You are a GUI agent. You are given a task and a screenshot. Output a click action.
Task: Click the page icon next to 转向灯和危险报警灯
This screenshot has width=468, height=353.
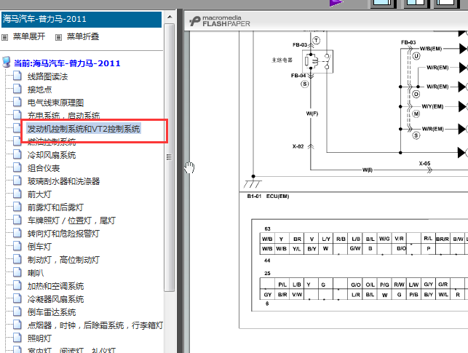click(x=17, y=233)
